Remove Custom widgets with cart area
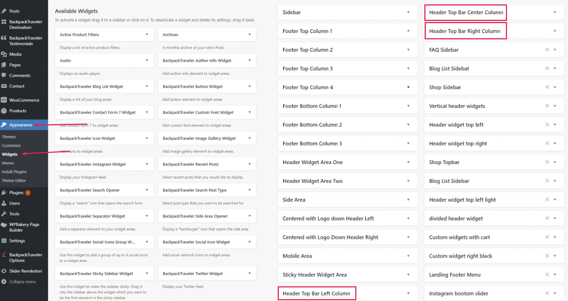The height and width of the screenshot is (301, 568). 547,237
